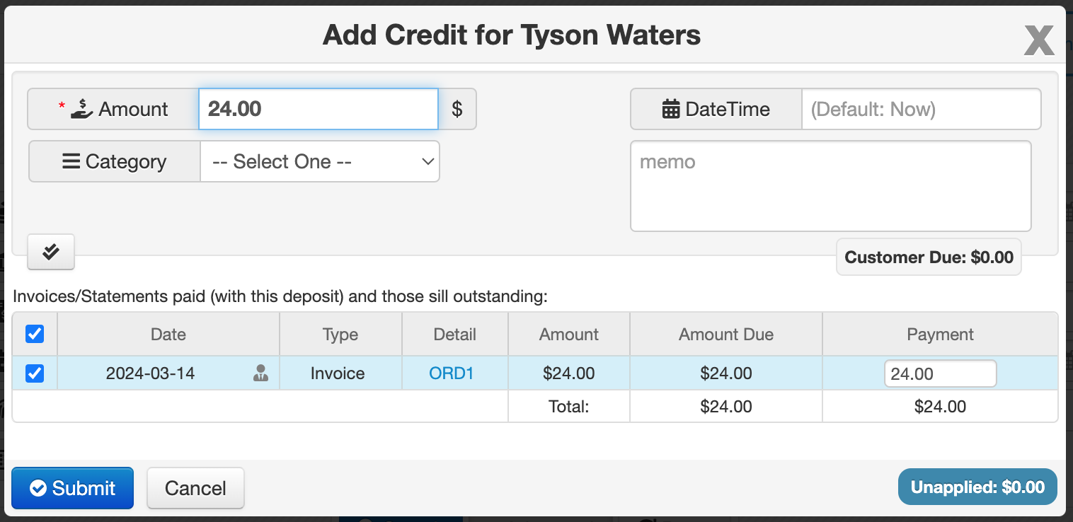Image resolution: width=1073 pixels, height=522 pixels.
Task: Open the Category Select One dropdown
Action: click(x=320, y=161)
